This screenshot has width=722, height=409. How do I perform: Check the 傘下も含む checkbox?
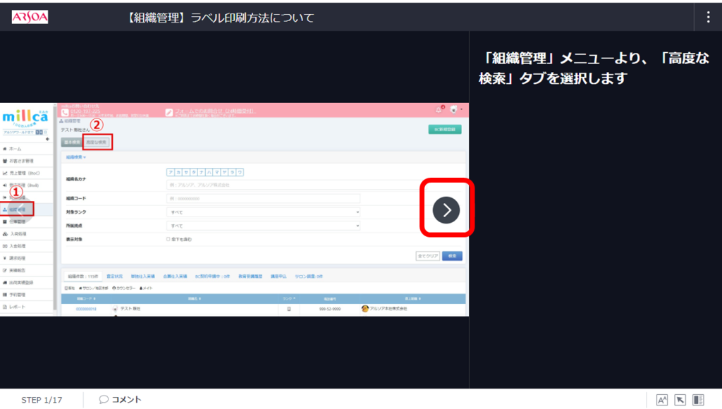pyautogui.click(x=168, y=239)
